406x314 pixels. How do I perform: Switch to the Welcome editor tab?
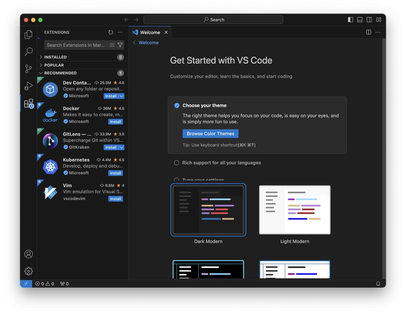tap(150, 32)
